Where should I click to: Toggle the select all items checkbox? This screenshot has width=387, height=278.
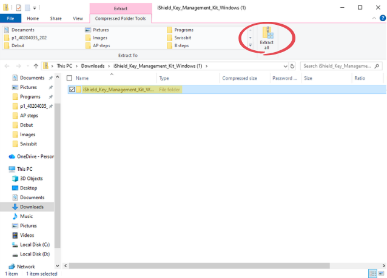[70, 78]
